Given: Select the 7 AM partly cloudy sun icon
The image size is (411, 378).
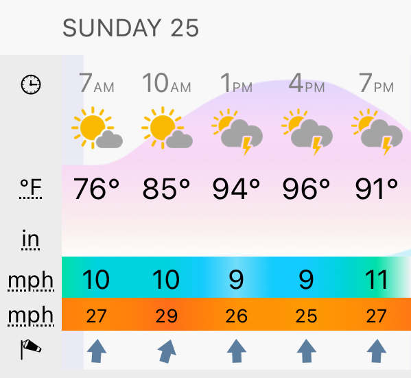Looking at the screenshot, I should [97, 128].
